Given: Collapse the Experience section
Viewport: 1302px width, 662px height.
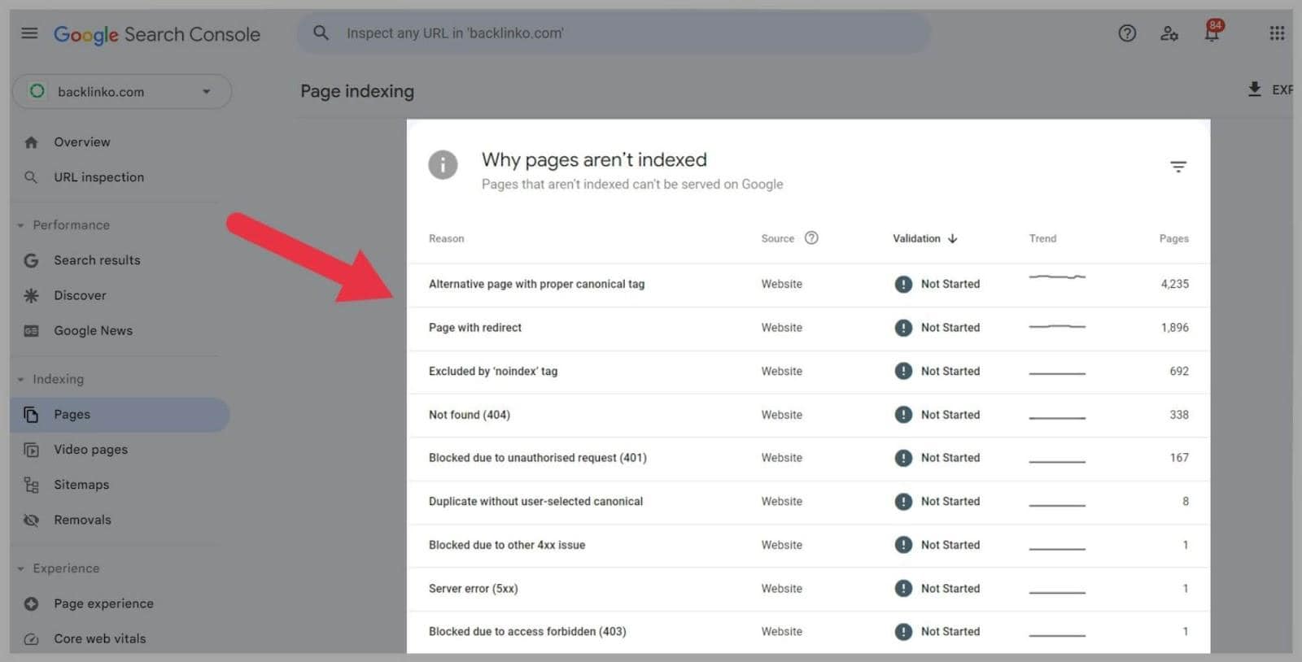Looking at the screenshot, I should (x=21, y=568).
